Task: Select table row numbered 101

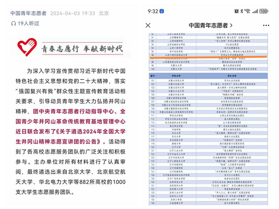Action: tap(209, 80)
